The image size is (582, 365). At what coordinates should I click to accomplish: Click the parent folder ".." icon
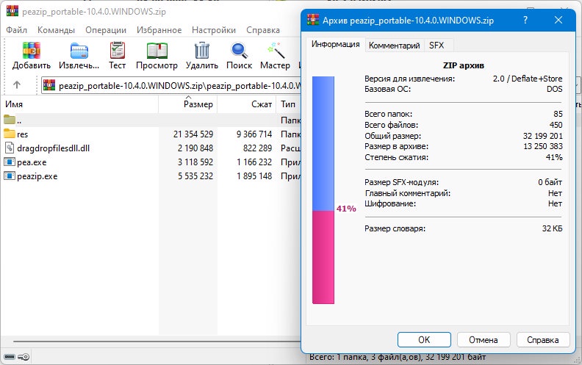(x=10, y=120)
